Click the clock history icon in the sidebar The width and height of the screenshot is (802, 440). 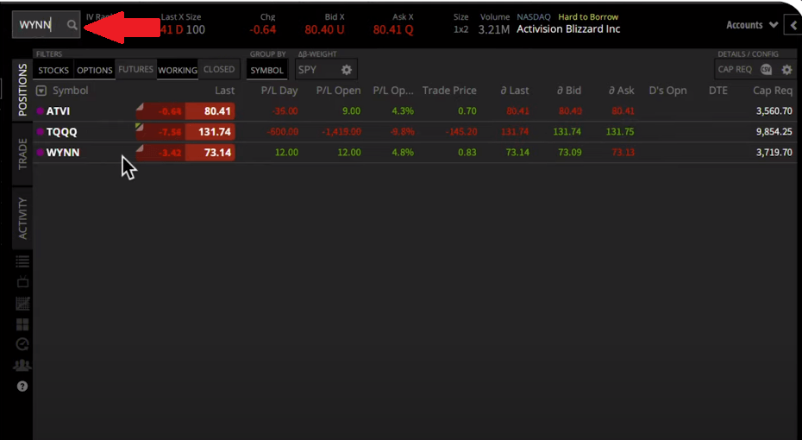[22, 344]
